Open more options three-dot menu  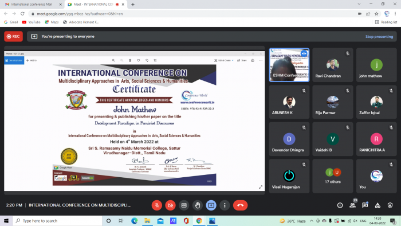pyautogui.click(x=225, y=205)
